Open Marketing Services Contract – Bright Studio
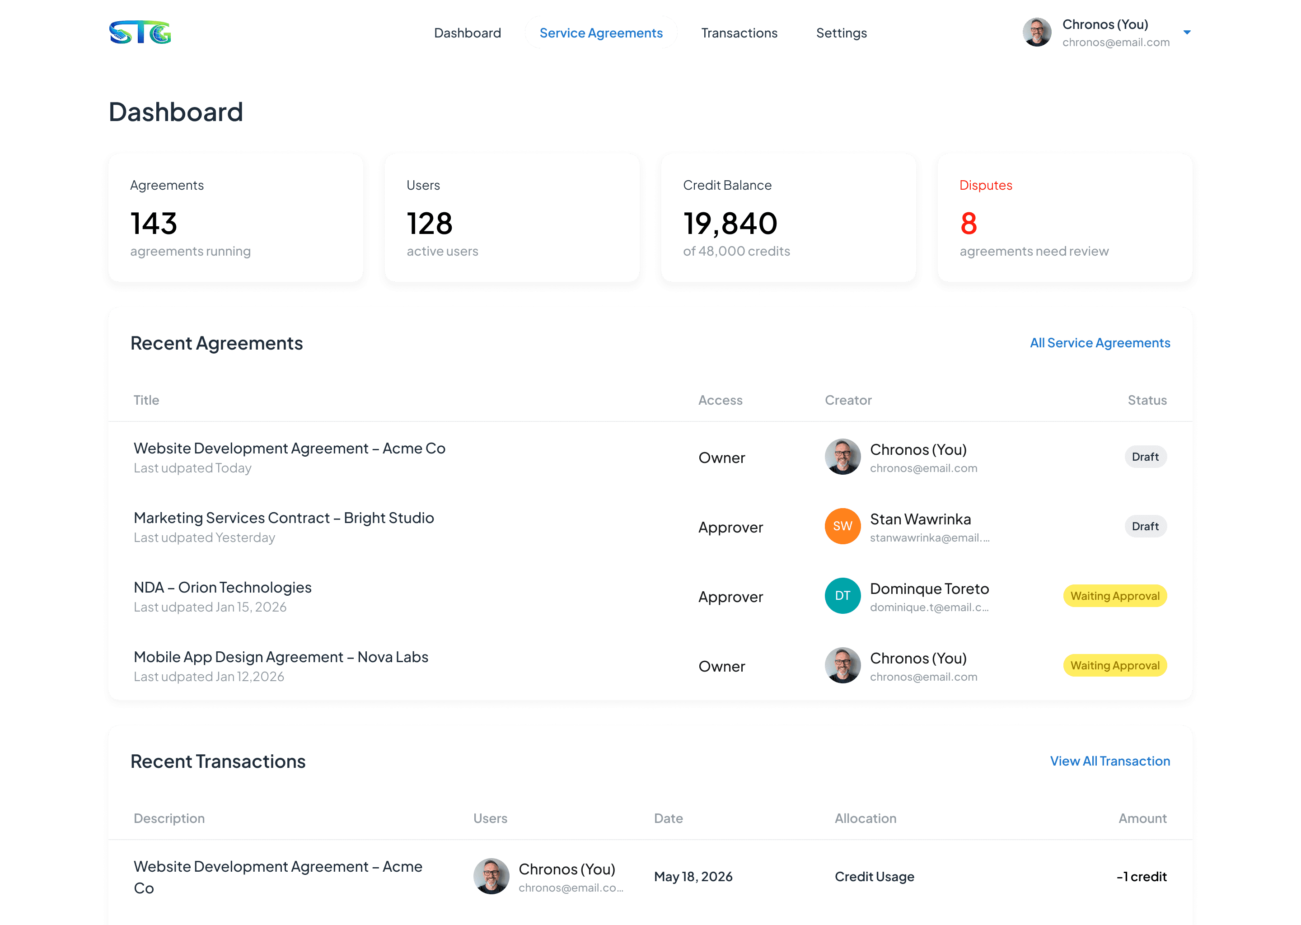1301x925 pixels. [x=284, y=518]
